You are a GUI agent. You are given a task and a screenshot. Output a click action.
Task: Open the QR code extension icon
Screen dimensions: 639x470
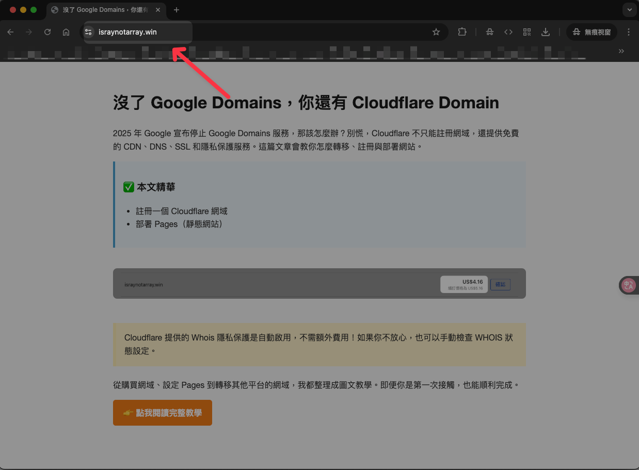point(527,32)
